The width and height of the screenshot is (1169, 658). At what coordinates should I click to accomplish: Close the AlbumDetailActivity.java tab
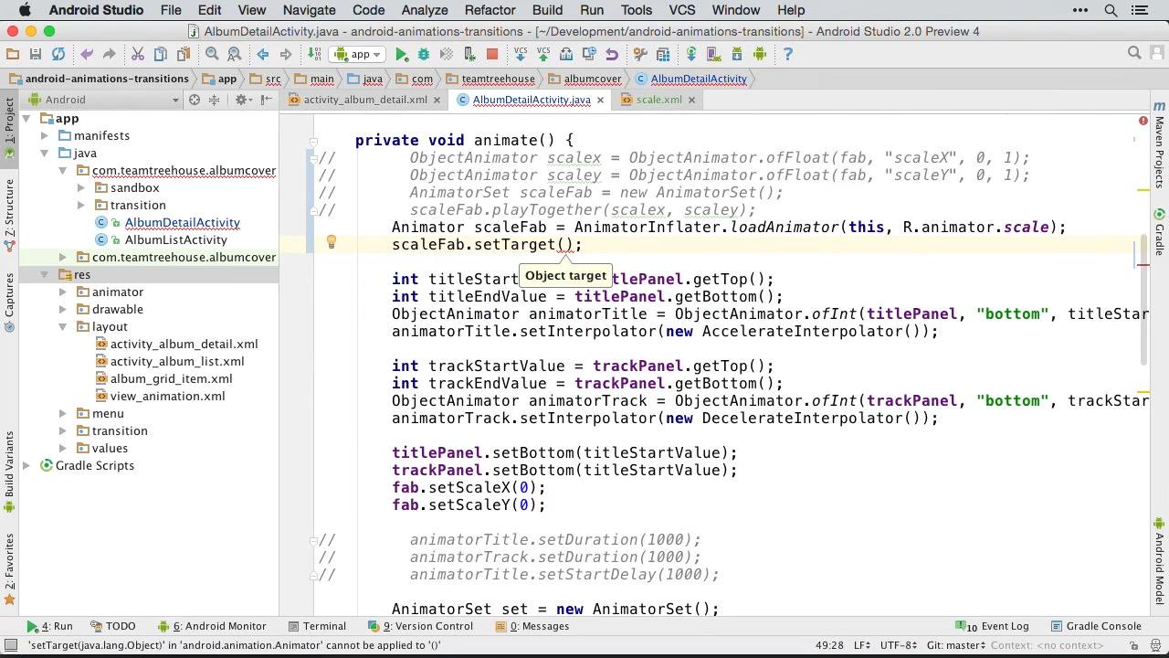pyautogui.click(x=600, y=100)
